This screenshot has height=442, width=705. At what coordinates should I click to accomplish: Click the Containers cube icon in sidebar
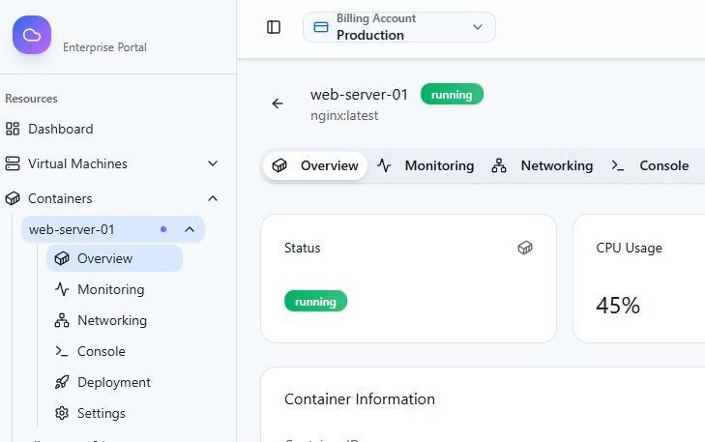[13, 198]
